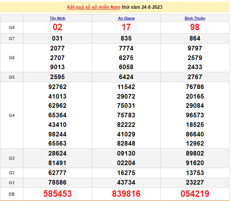Click the ĐB row label
Image resolution: width=231 pixels, height=201 pixels.
coord(11,194)
